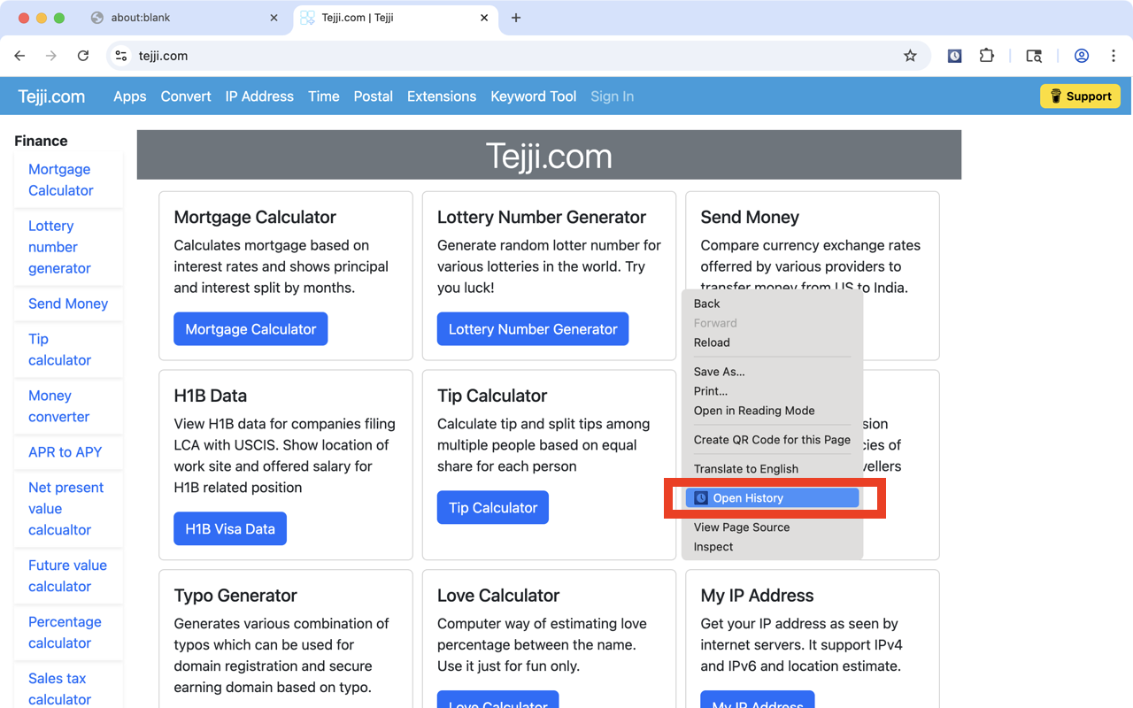
Task: Open the Extensions puzzle icon
Action: (987, 56)
